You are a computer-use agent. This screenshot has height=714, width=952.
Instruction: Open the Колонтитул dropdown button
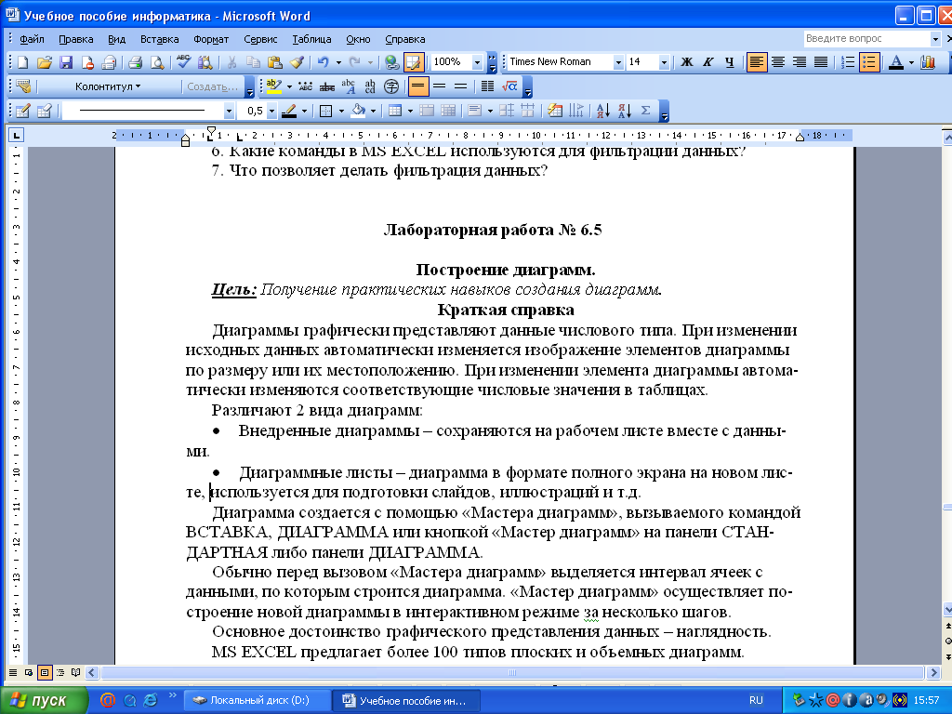pos(108,86)
